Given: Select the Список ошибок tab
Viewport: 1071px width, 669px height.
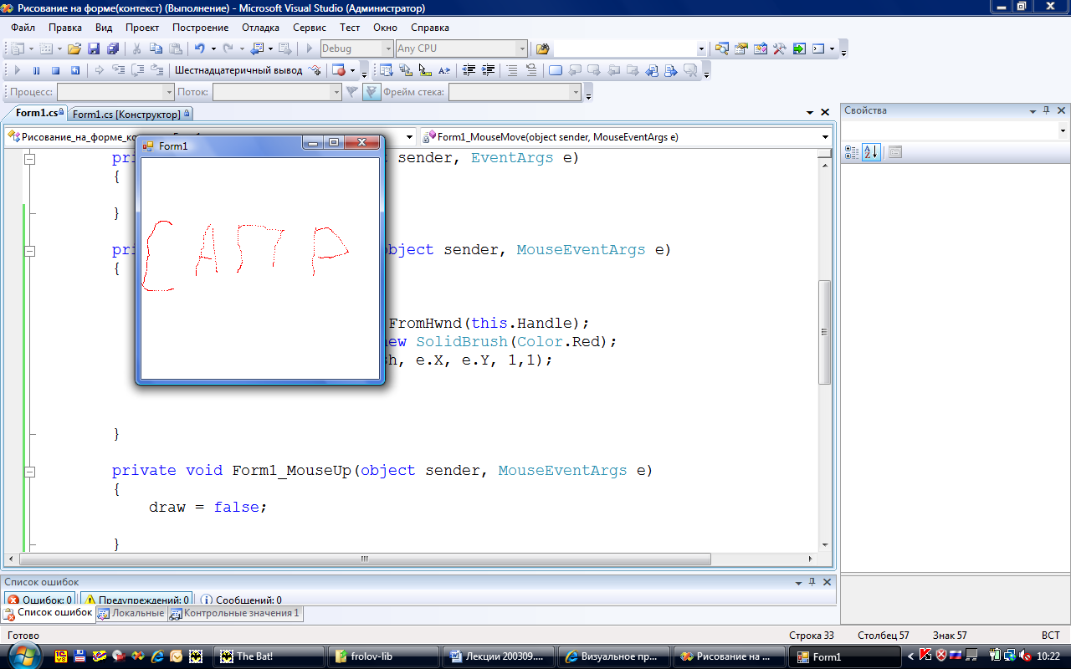Looking at the screenshot, I should coord(49,613).
